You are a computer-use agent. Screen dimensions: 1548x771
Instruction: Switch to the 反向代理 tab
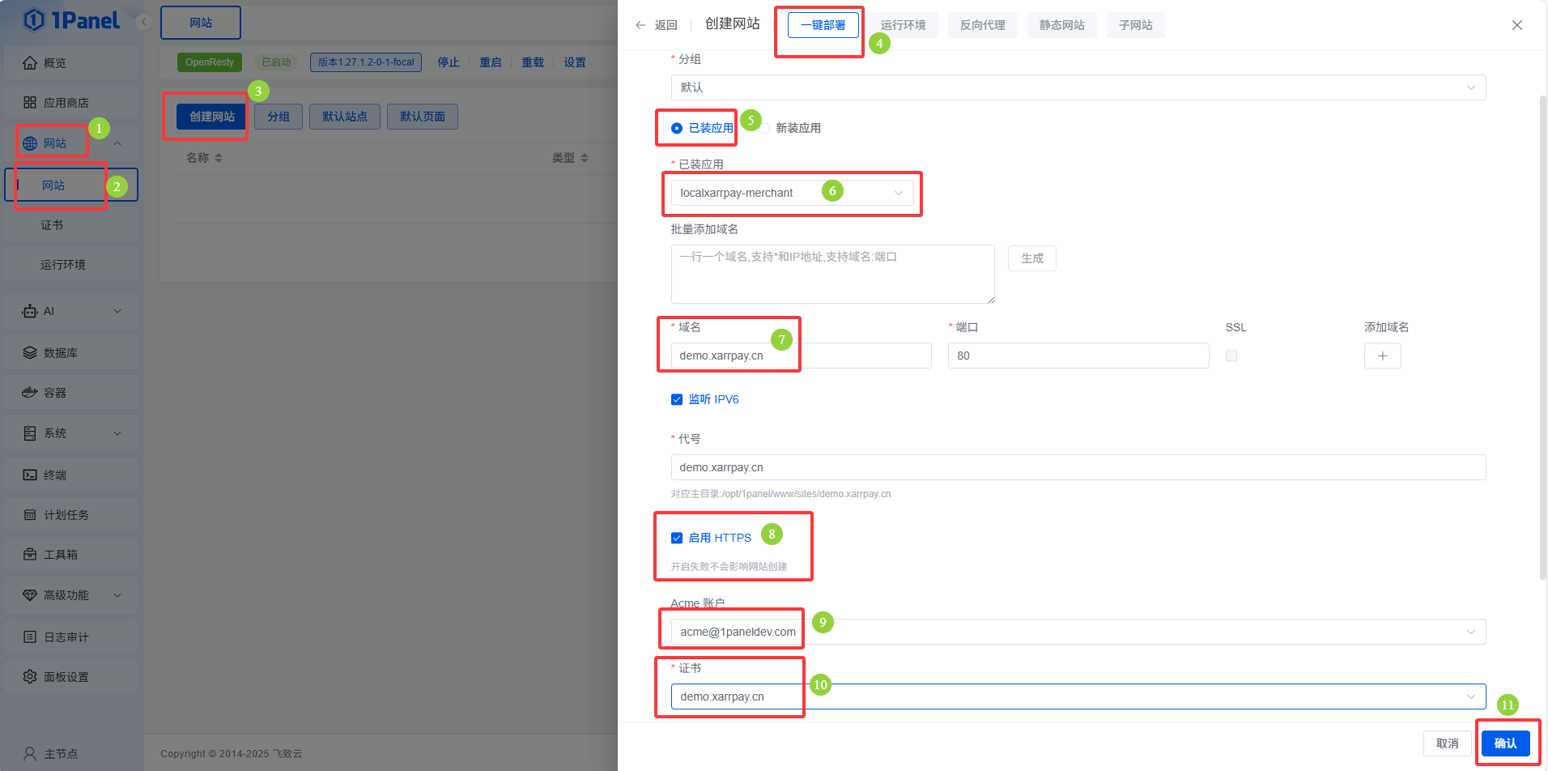tap(982, 25)
